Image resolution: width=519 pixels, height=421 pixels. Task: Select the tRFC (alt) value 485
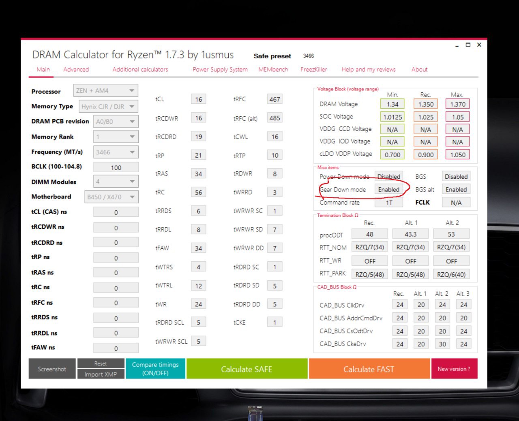pyautogui.click(x=275, y=118)
